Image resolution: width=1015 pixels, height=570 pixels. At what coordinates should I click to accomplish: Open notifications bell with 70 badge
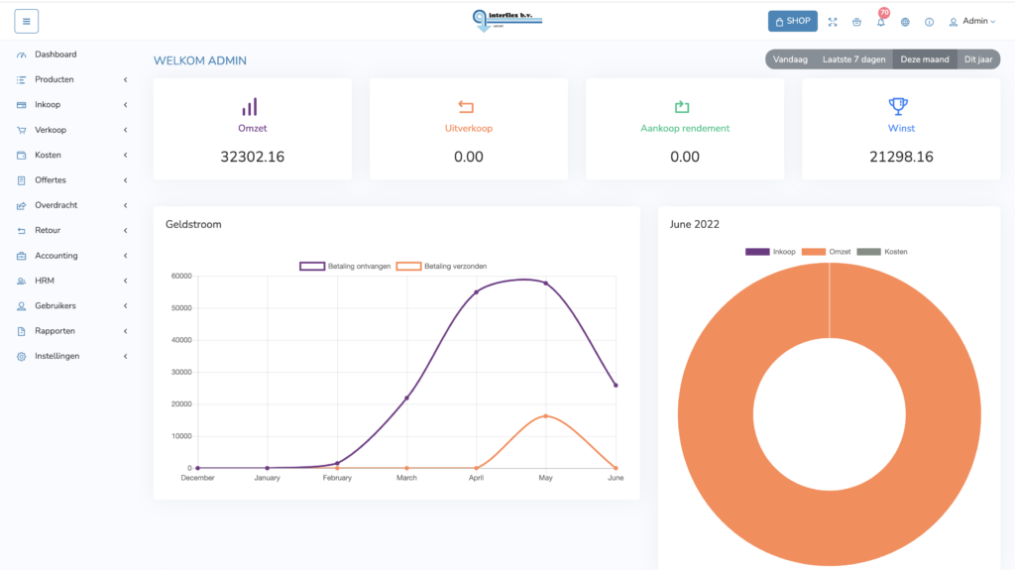[881, 22]
